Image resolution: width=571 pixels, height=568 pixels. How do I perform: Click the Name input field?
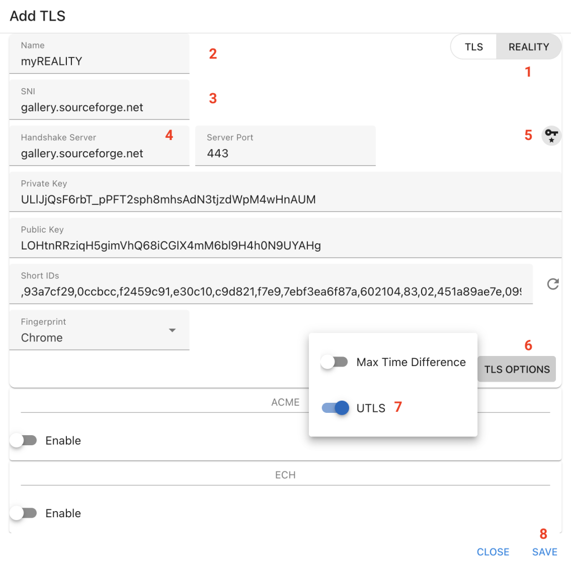click(x=99, y=61)
